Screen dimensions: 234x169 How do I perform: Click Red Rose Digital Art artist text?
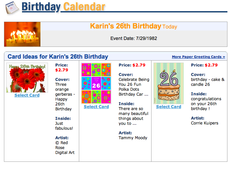click(65, 148)
